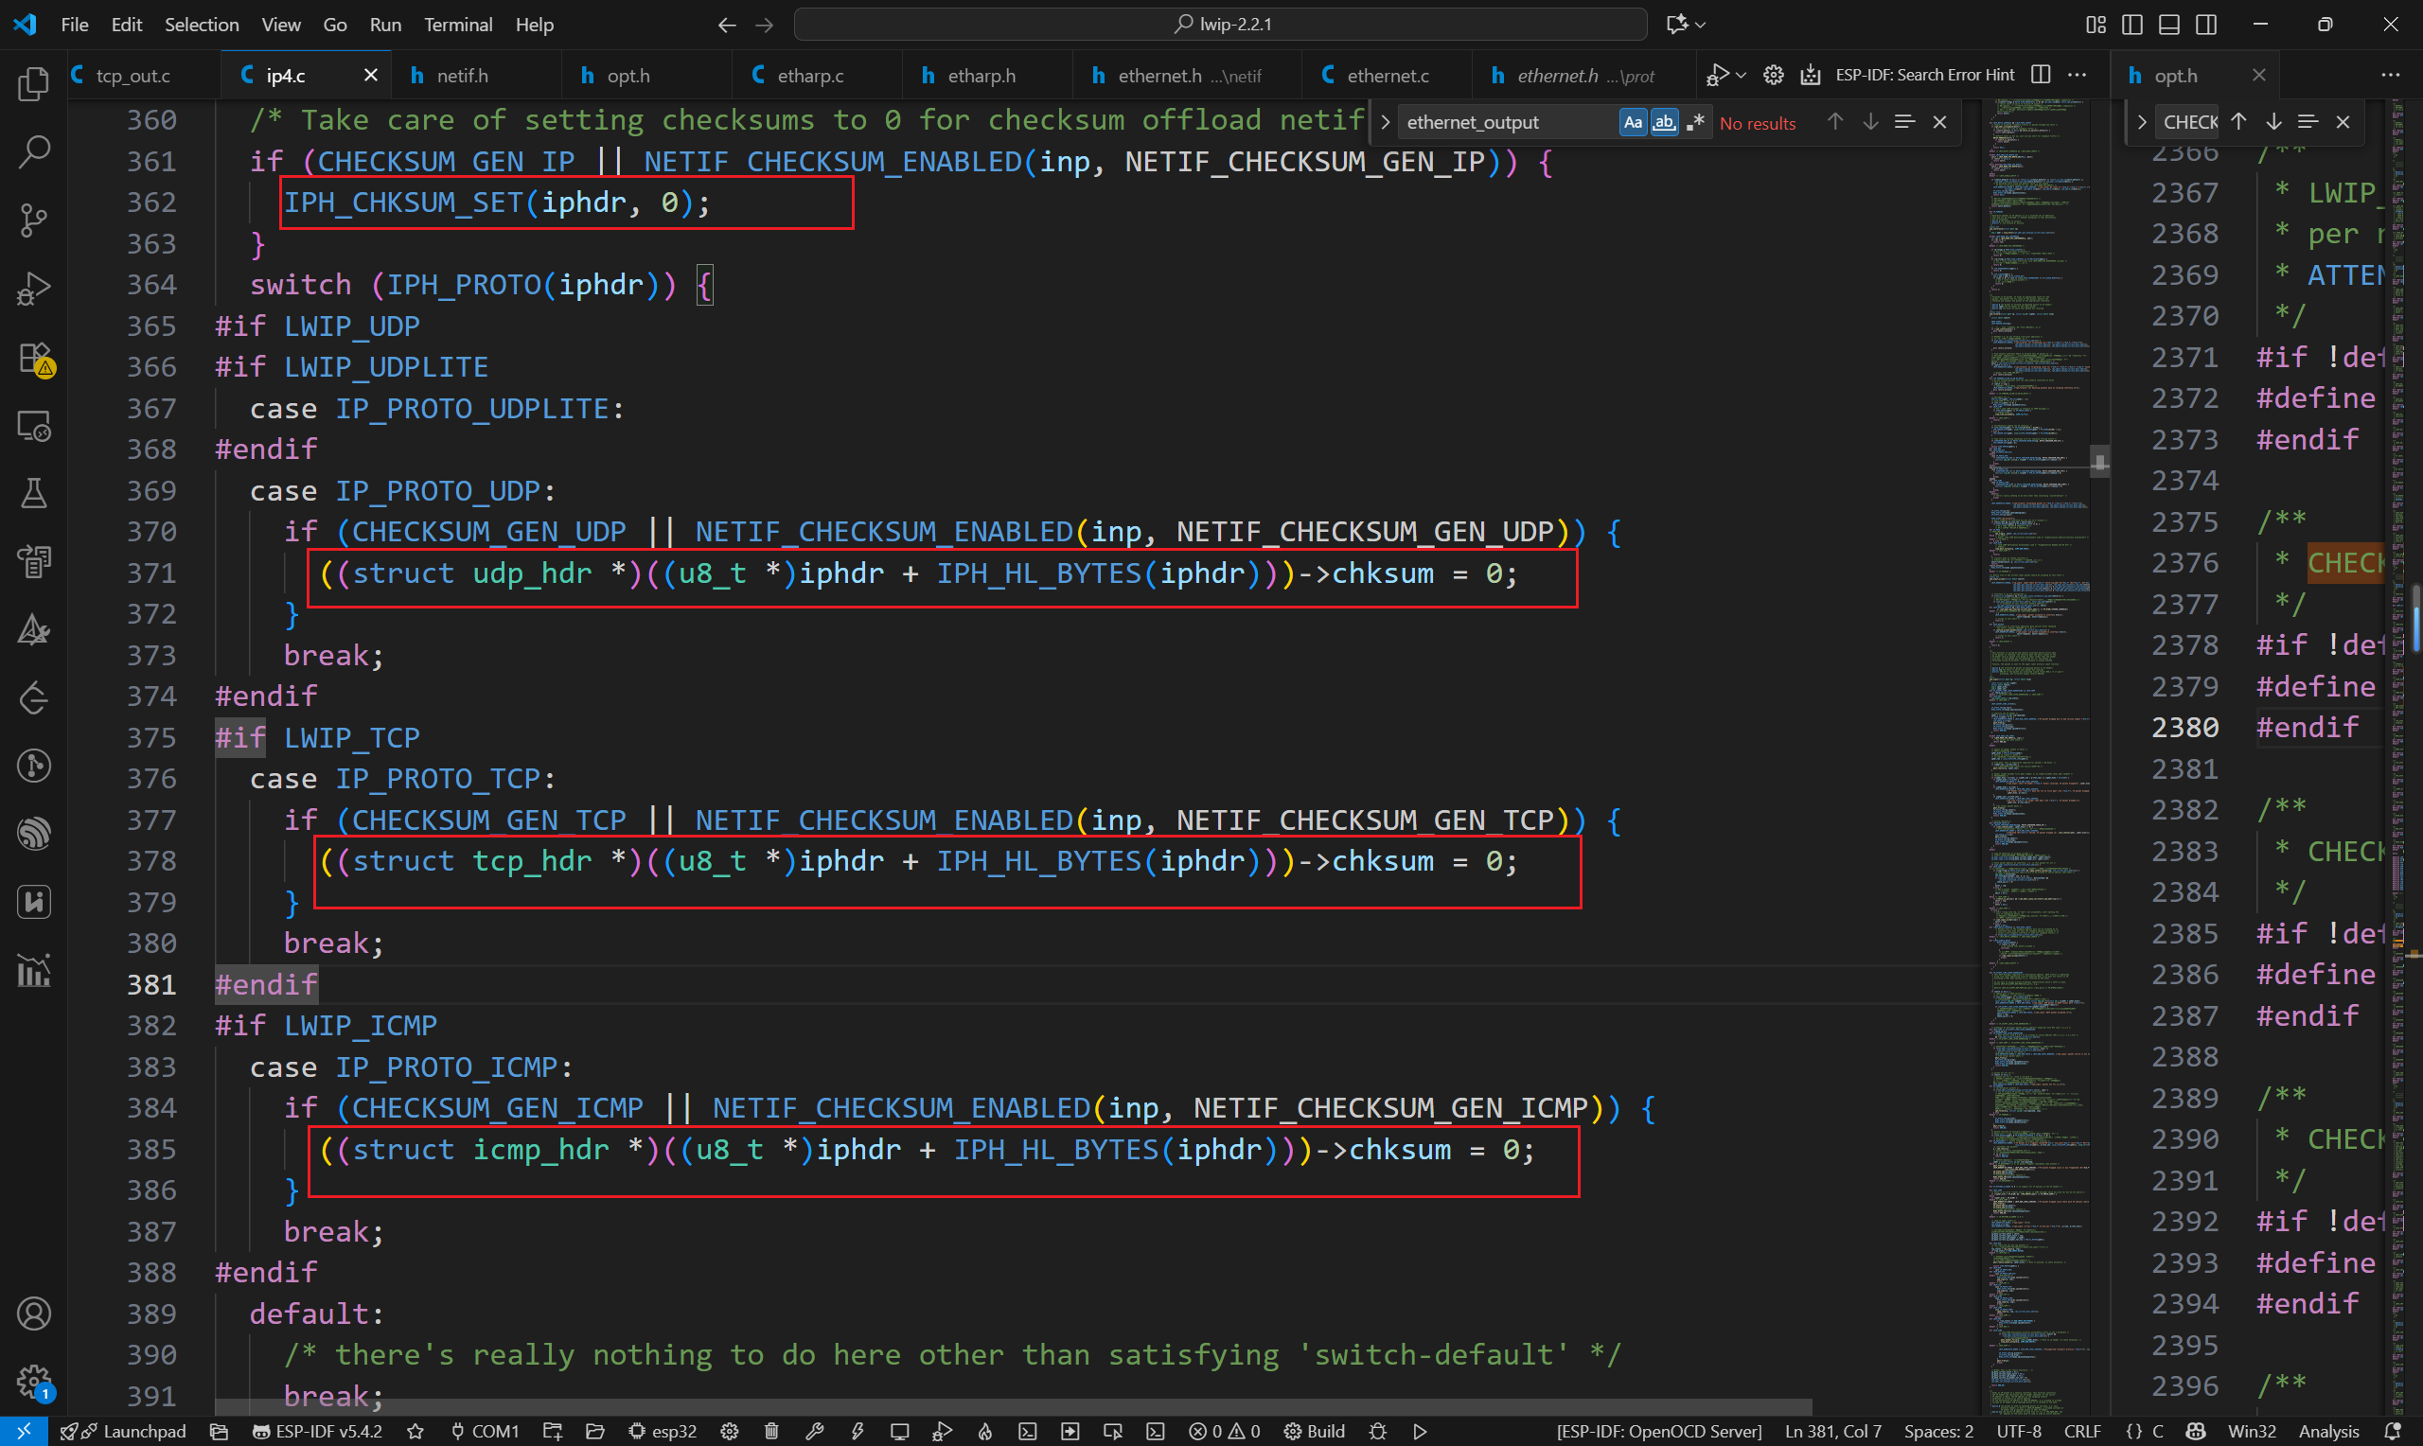Open the Run and Debug view
The height and width of the screenshot is (1446, 2423).
33,288
